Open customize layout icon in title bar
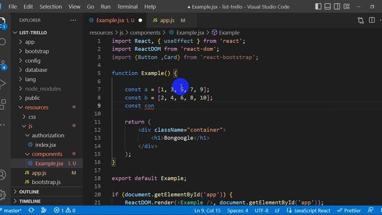 click(x=346, y=7)
